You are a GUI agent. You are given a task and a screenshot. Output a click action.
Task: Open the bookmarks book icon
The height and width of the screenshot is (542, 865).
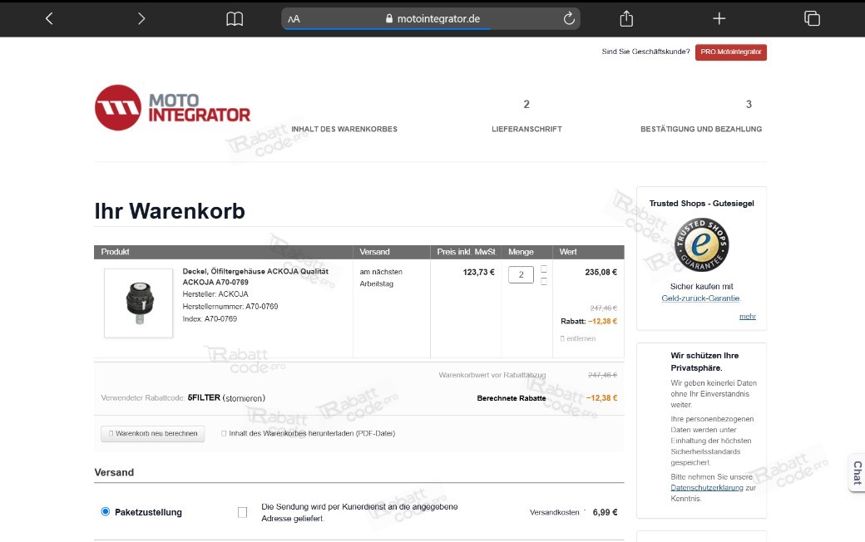235,19
